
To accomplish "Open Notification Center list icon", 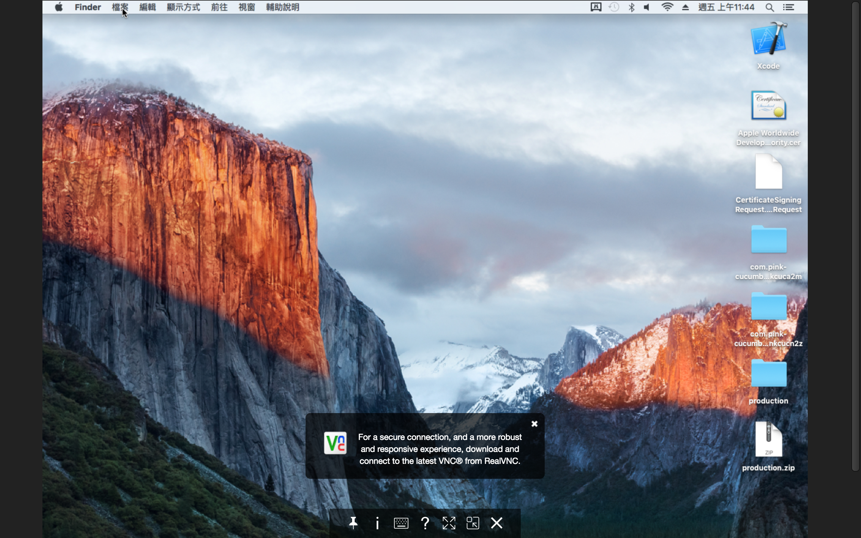I will point(788,7).
